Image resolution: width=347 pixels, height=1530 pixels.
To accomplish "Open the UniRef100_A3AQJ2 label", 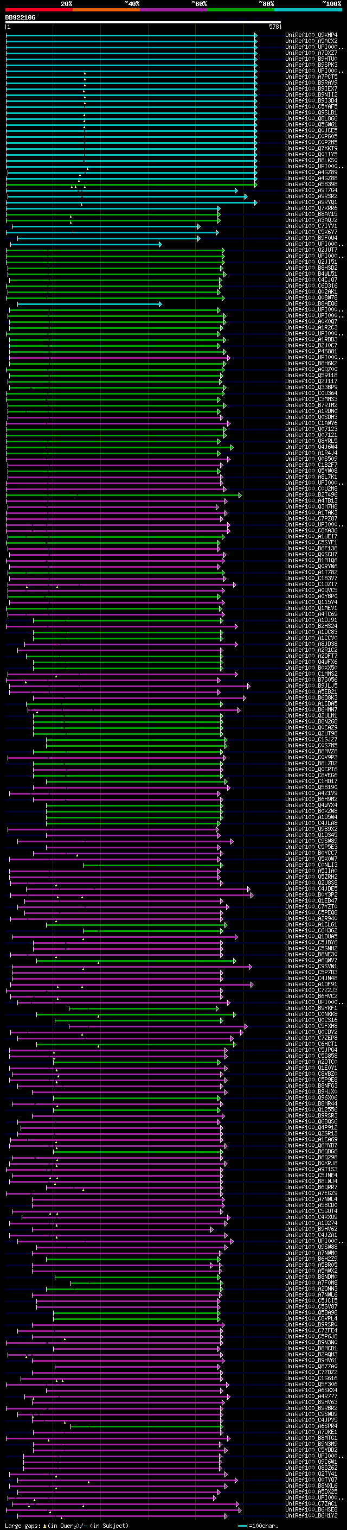I will 311,220.
